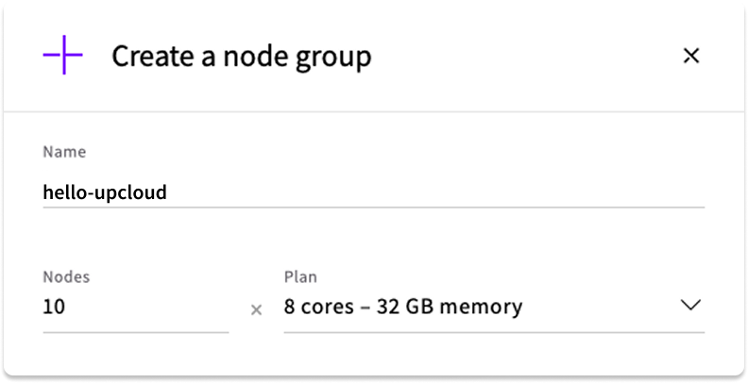Image resolution: width=748 pixels, height=383 pixels.
Task: Click the purple plus icon
Action: tap(62, 56)
